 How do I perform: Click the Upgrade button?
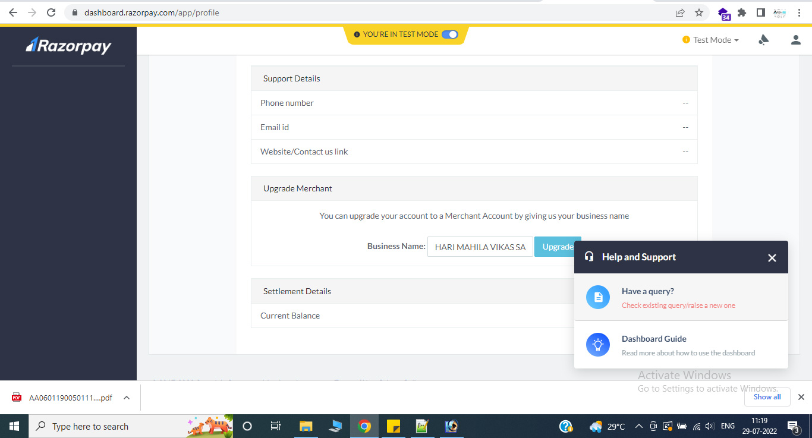pyautogui.click(x=557, y=247)
